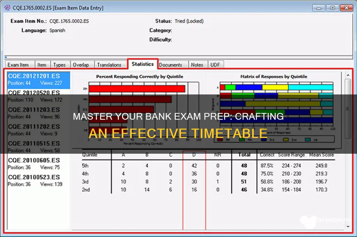Select exam CQE.20111203.ES in list
This screenshot has height=237, width=357.
(x=38, y=113)
